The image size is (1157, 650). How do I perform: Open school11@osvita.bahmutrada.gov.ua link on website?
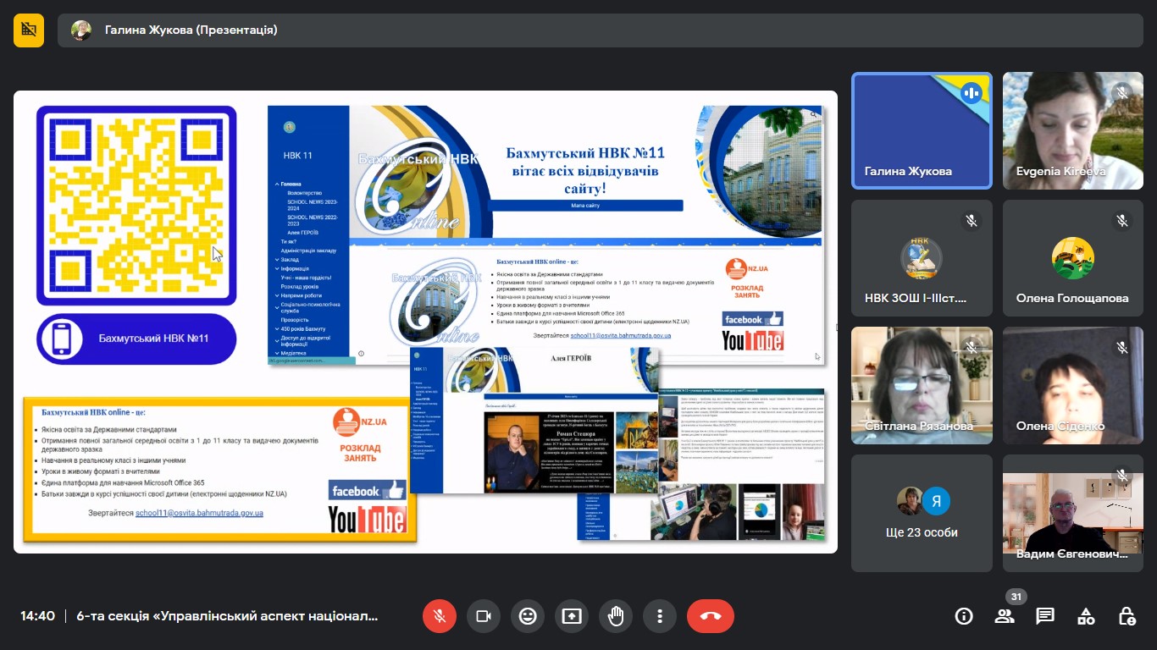click(x=620, y=335)
